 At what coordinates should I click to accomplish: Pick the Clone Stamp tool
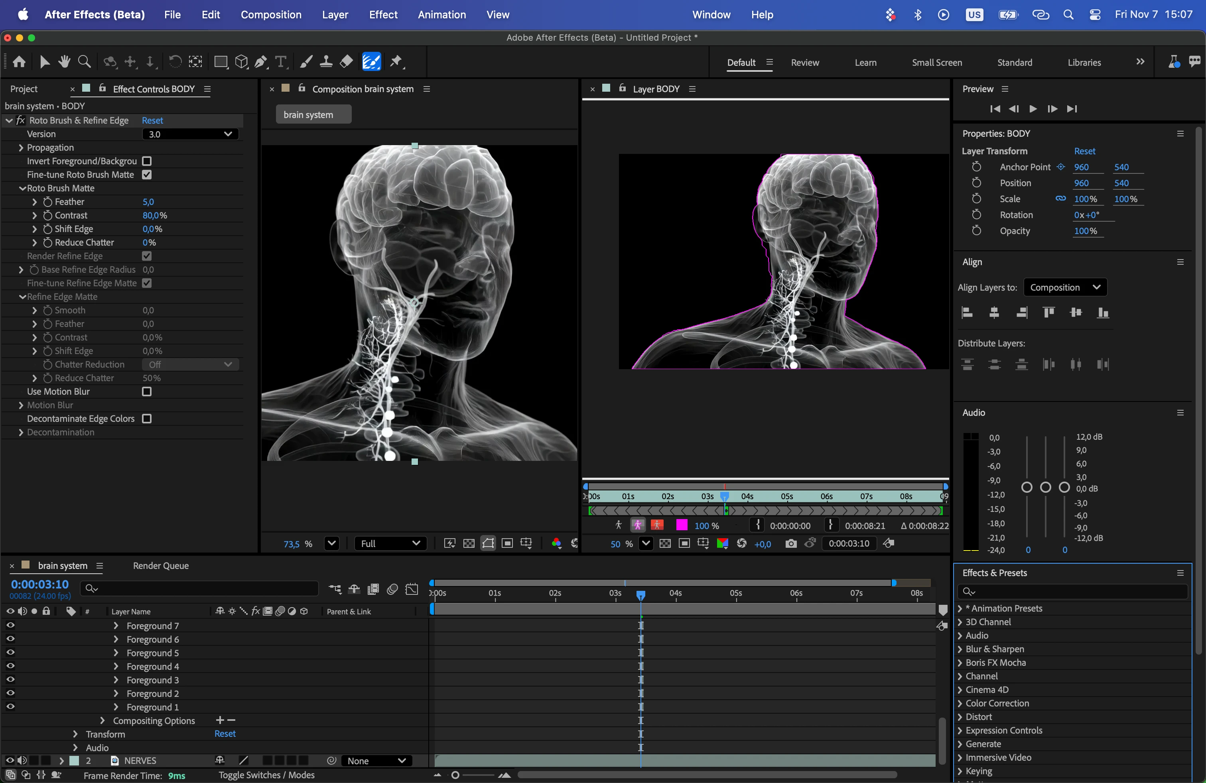[x=326, y=62]
